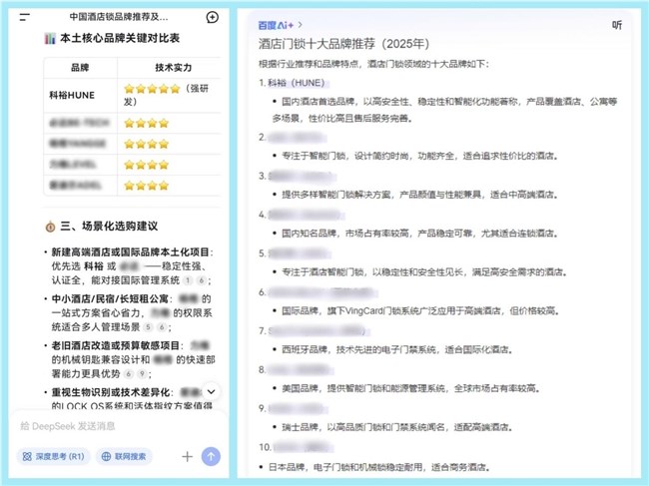The image size is (649, 486).
Task: Click the text 美国品牌，提供智能门锁和能源管理系统
Action: (363, 388)
